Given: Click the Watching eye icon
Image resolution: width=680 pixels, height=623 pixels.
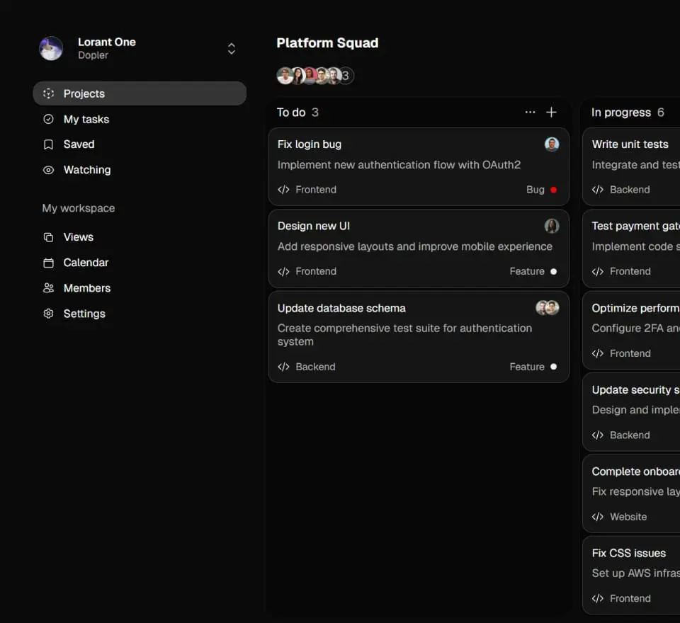Looking at the screenshot, I should [48, 170].
